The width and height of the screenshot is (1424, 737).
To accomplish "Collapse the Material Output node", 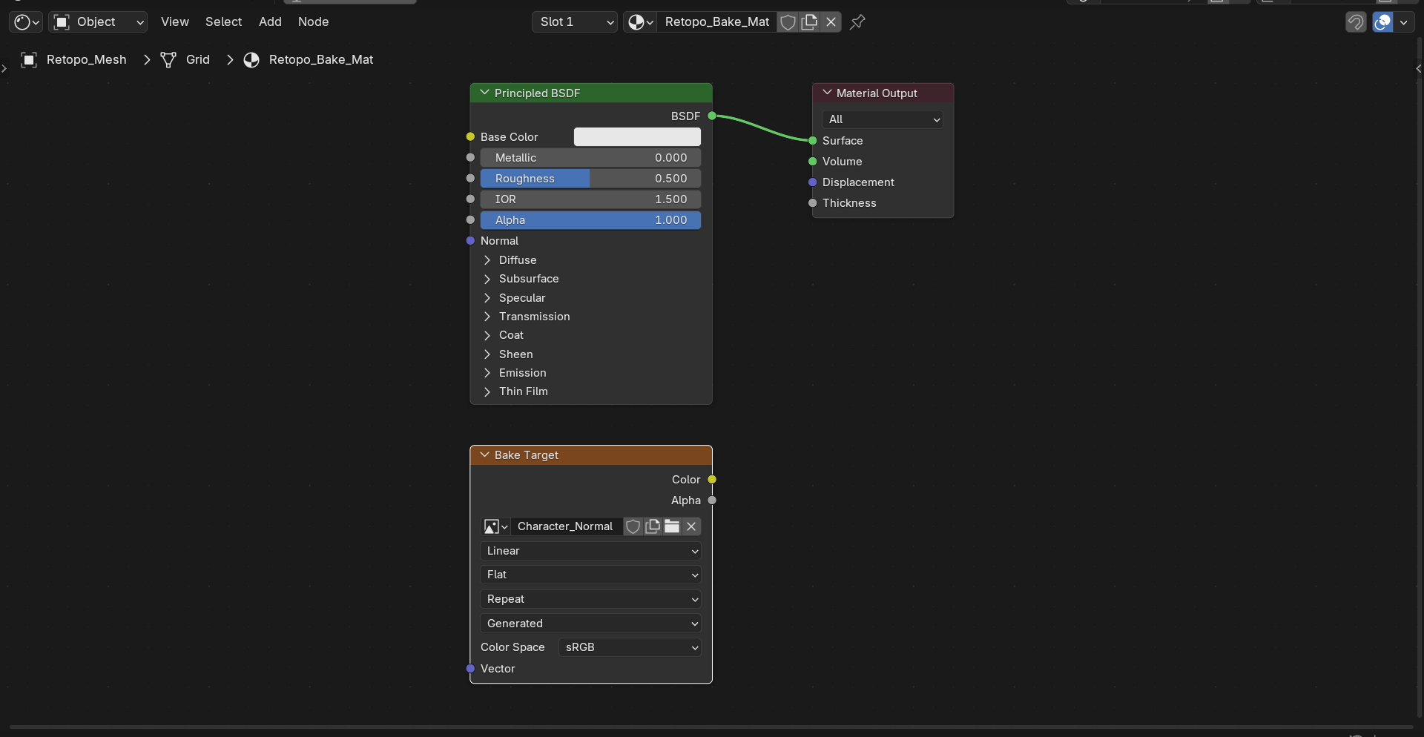I will 827,93.
